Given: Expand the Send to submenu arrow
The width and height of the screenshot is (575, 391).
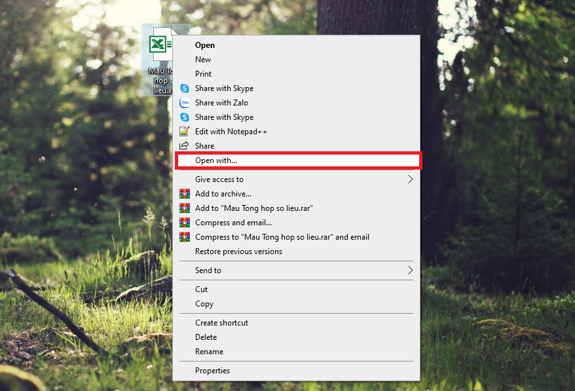Looking at the screenshot, I should (x=410, y=270).
